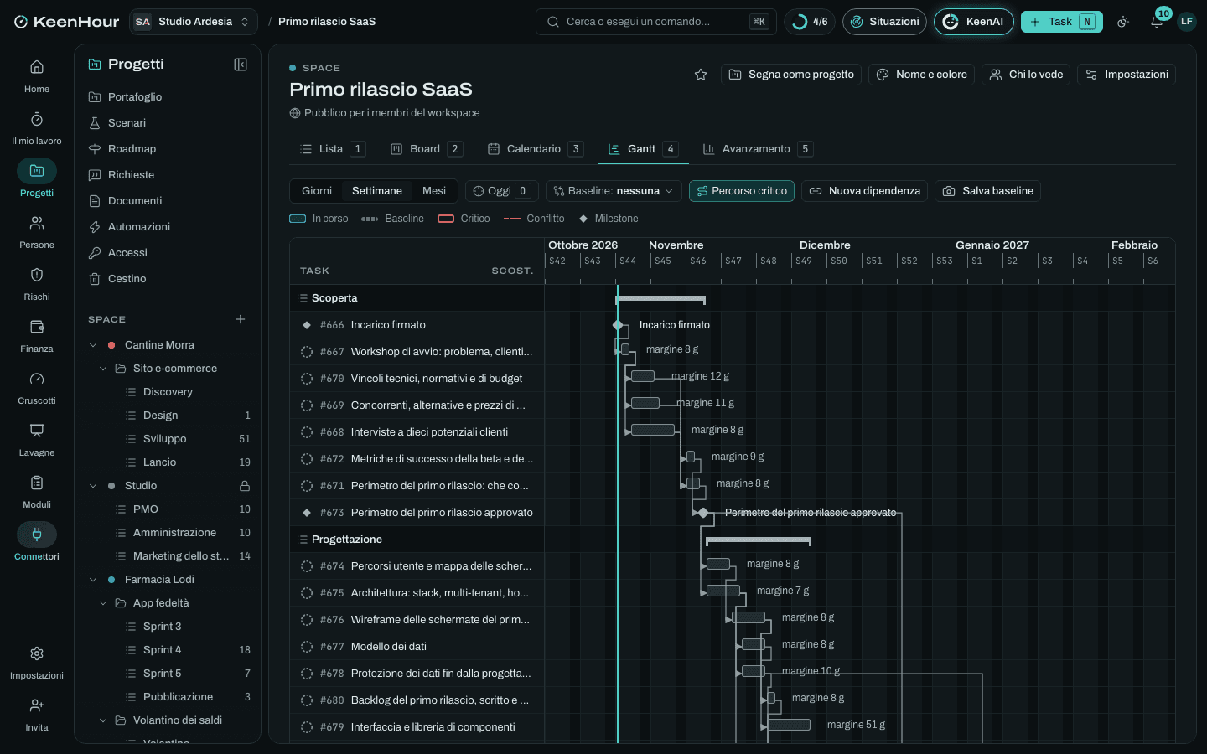Mark task #670 Vincoli tecnici complete
1207x754 pixels.
[307, 379]
